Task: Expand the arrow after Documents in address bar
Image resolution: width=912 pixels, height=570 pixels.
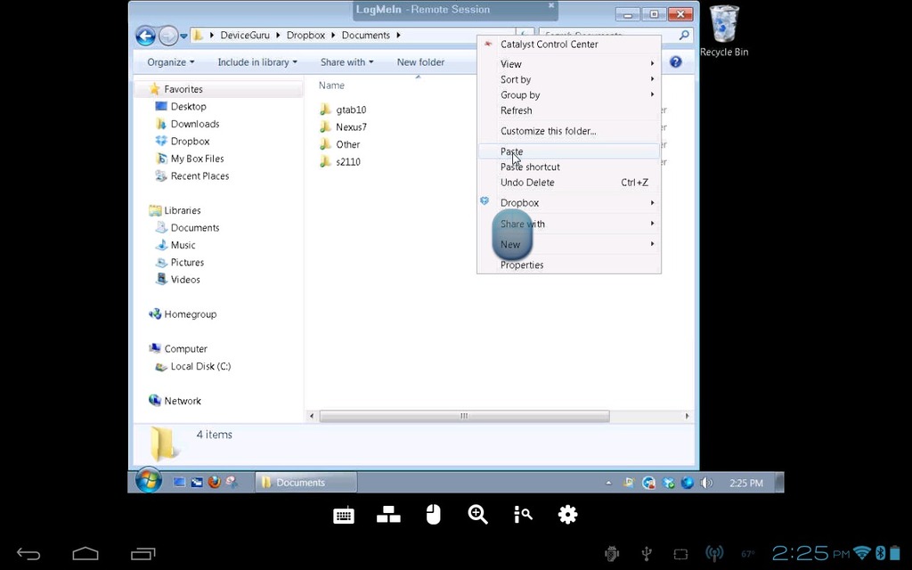Action: coord(398,35)
